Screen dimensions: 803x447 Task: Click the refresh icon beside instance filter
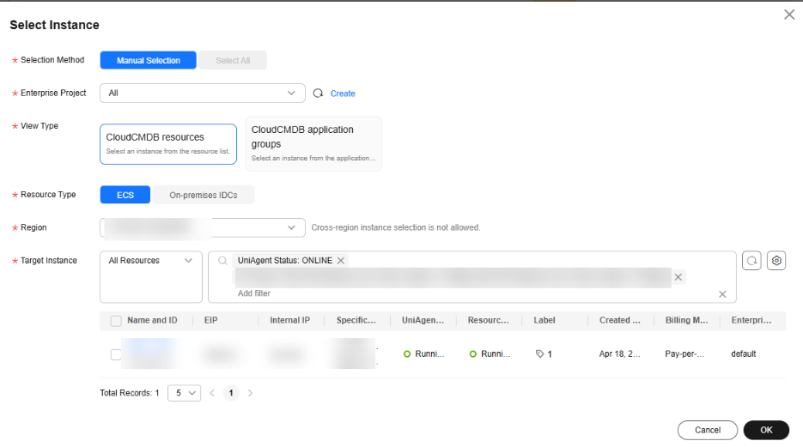pos(751,261)
